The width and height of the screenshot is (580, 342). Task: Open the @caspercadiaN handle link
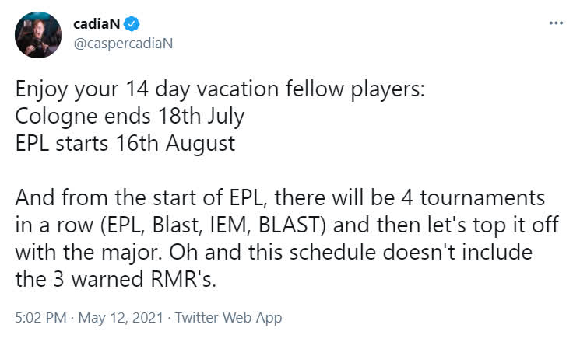[x=123, y=44]
